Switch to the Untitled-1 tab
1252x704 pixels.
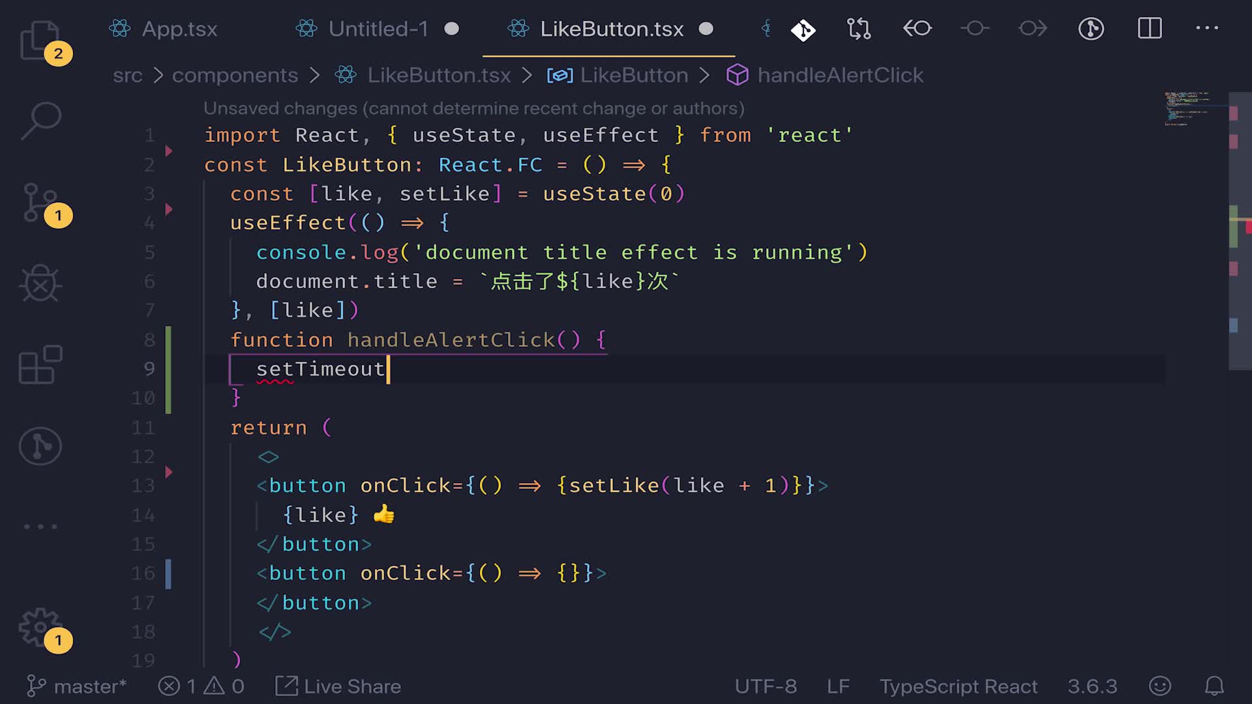(378, 29)
